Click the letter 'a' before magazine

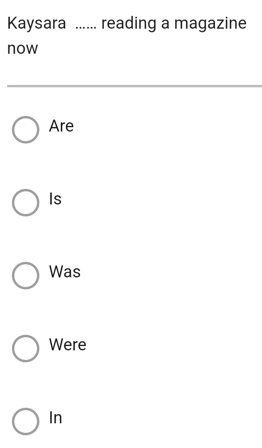click(165, 24)
